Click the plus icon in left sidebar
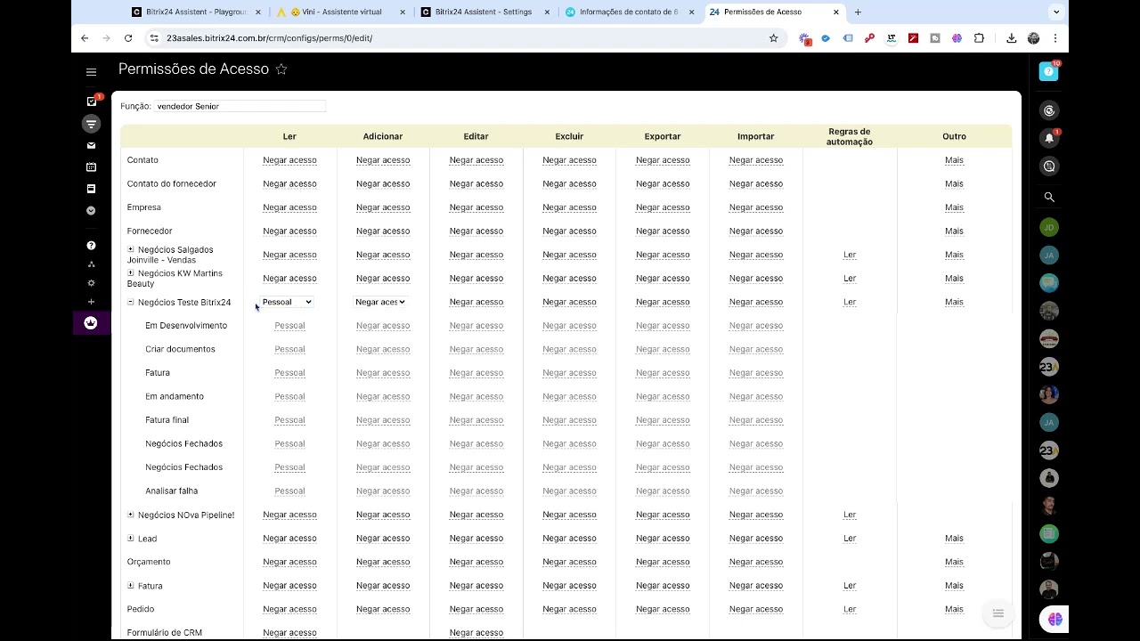 pos(91,302)
